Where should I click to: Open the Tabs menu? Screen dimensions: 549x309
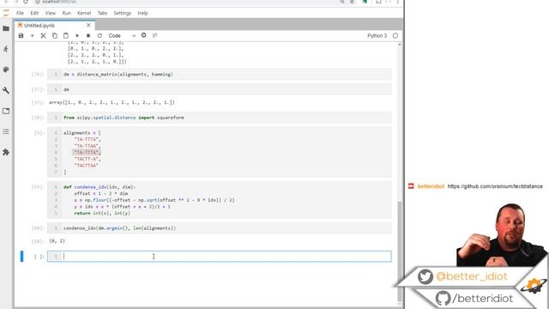[x=102, y=13]
